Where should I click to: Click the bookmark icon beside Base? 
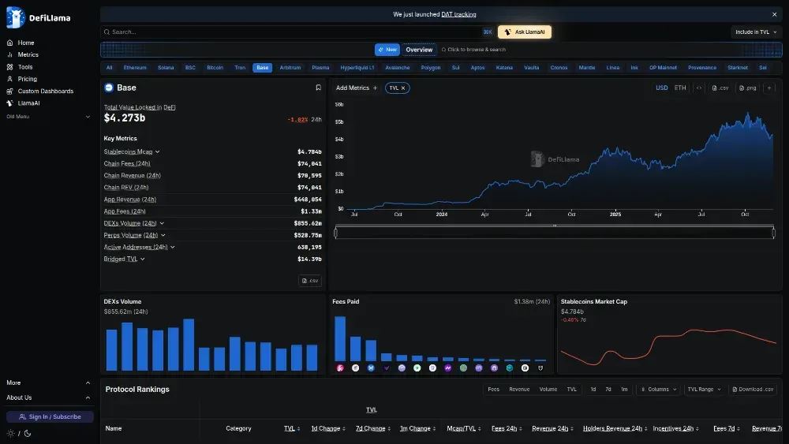click(x=318, y=88)
